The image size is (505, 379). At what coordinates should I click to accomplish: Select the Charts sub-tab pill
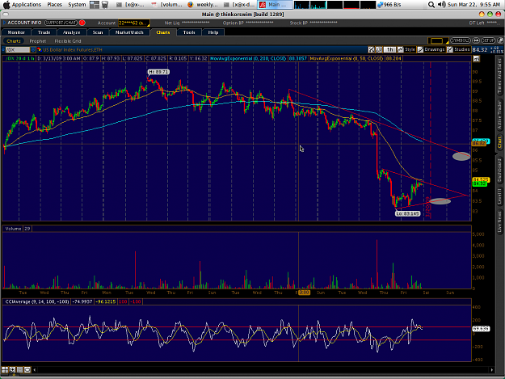14,41
